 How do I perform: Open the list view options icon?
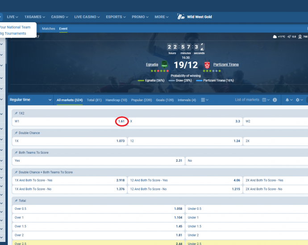click(205, 100)
